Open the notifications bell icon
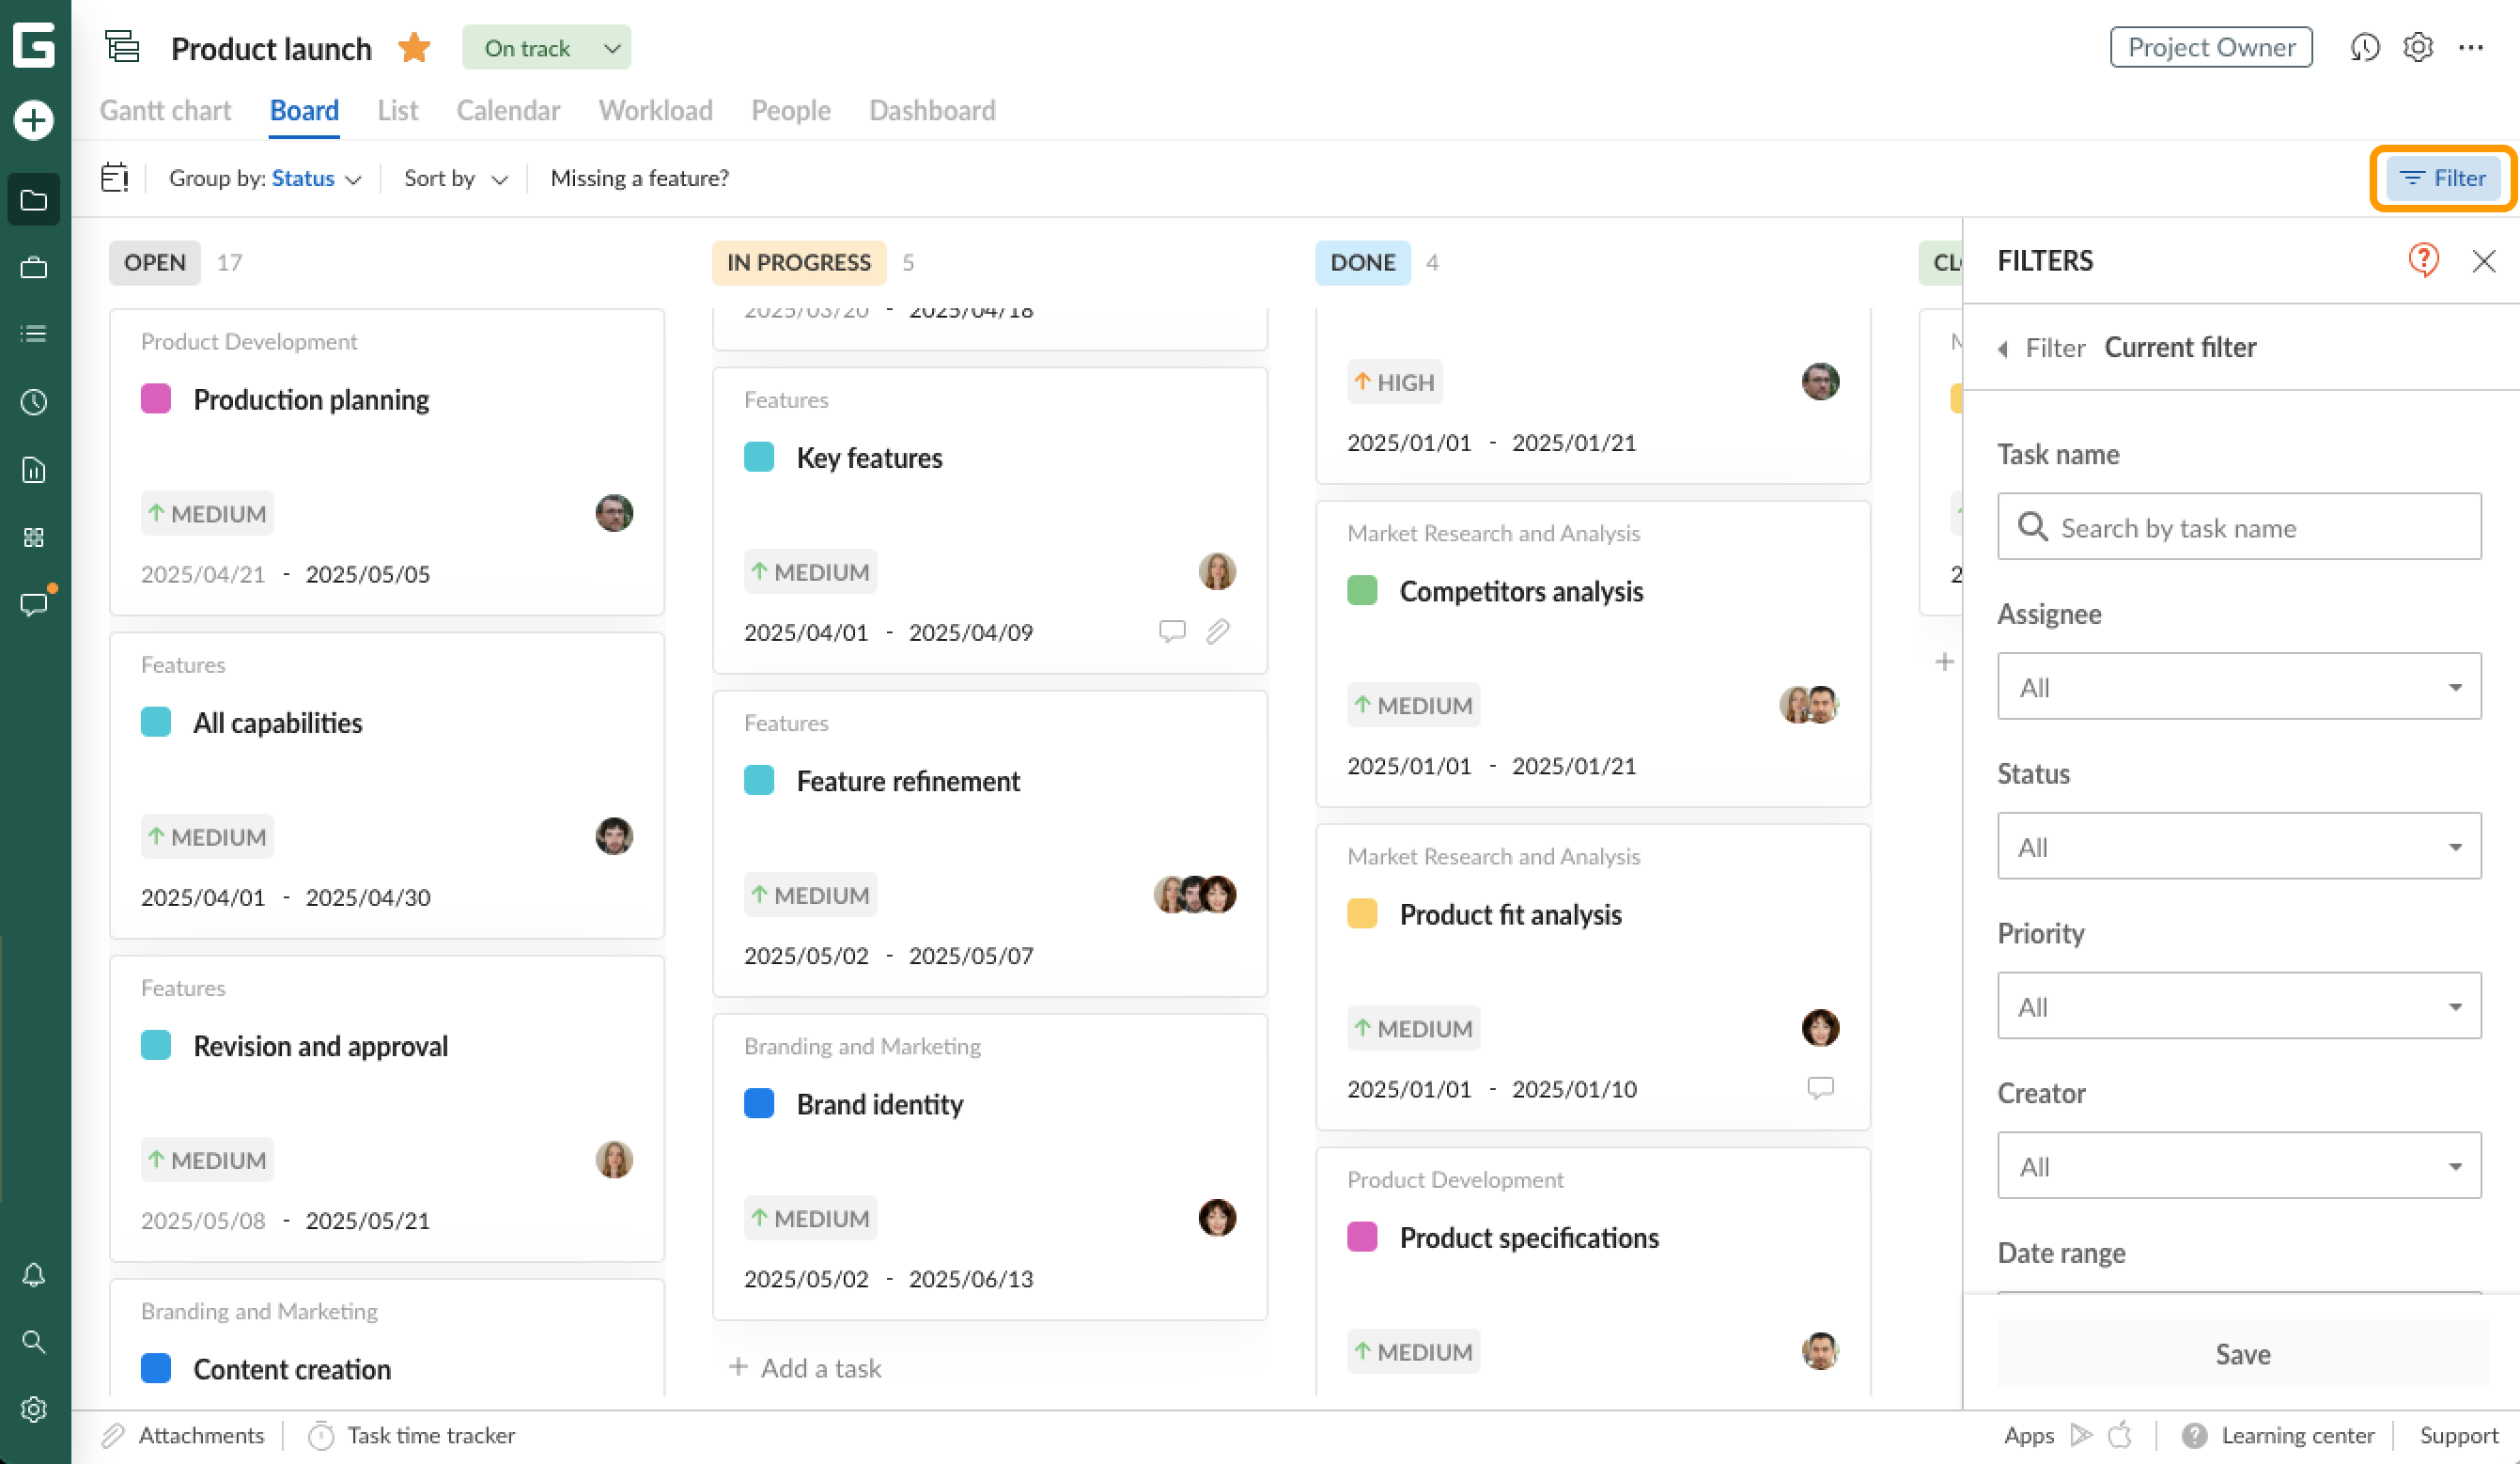Screen dimensions: 2520x1464 click(34, 1275)
